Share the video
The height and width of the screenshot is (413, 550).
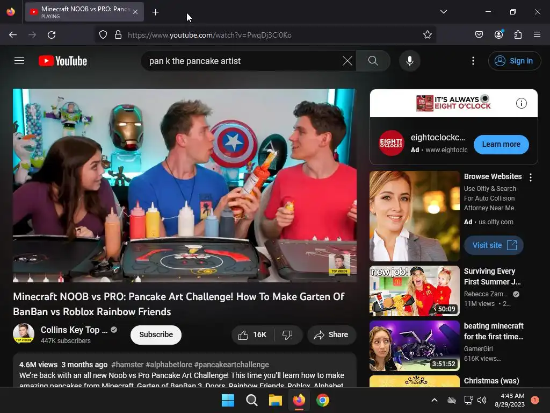[331, 334]
